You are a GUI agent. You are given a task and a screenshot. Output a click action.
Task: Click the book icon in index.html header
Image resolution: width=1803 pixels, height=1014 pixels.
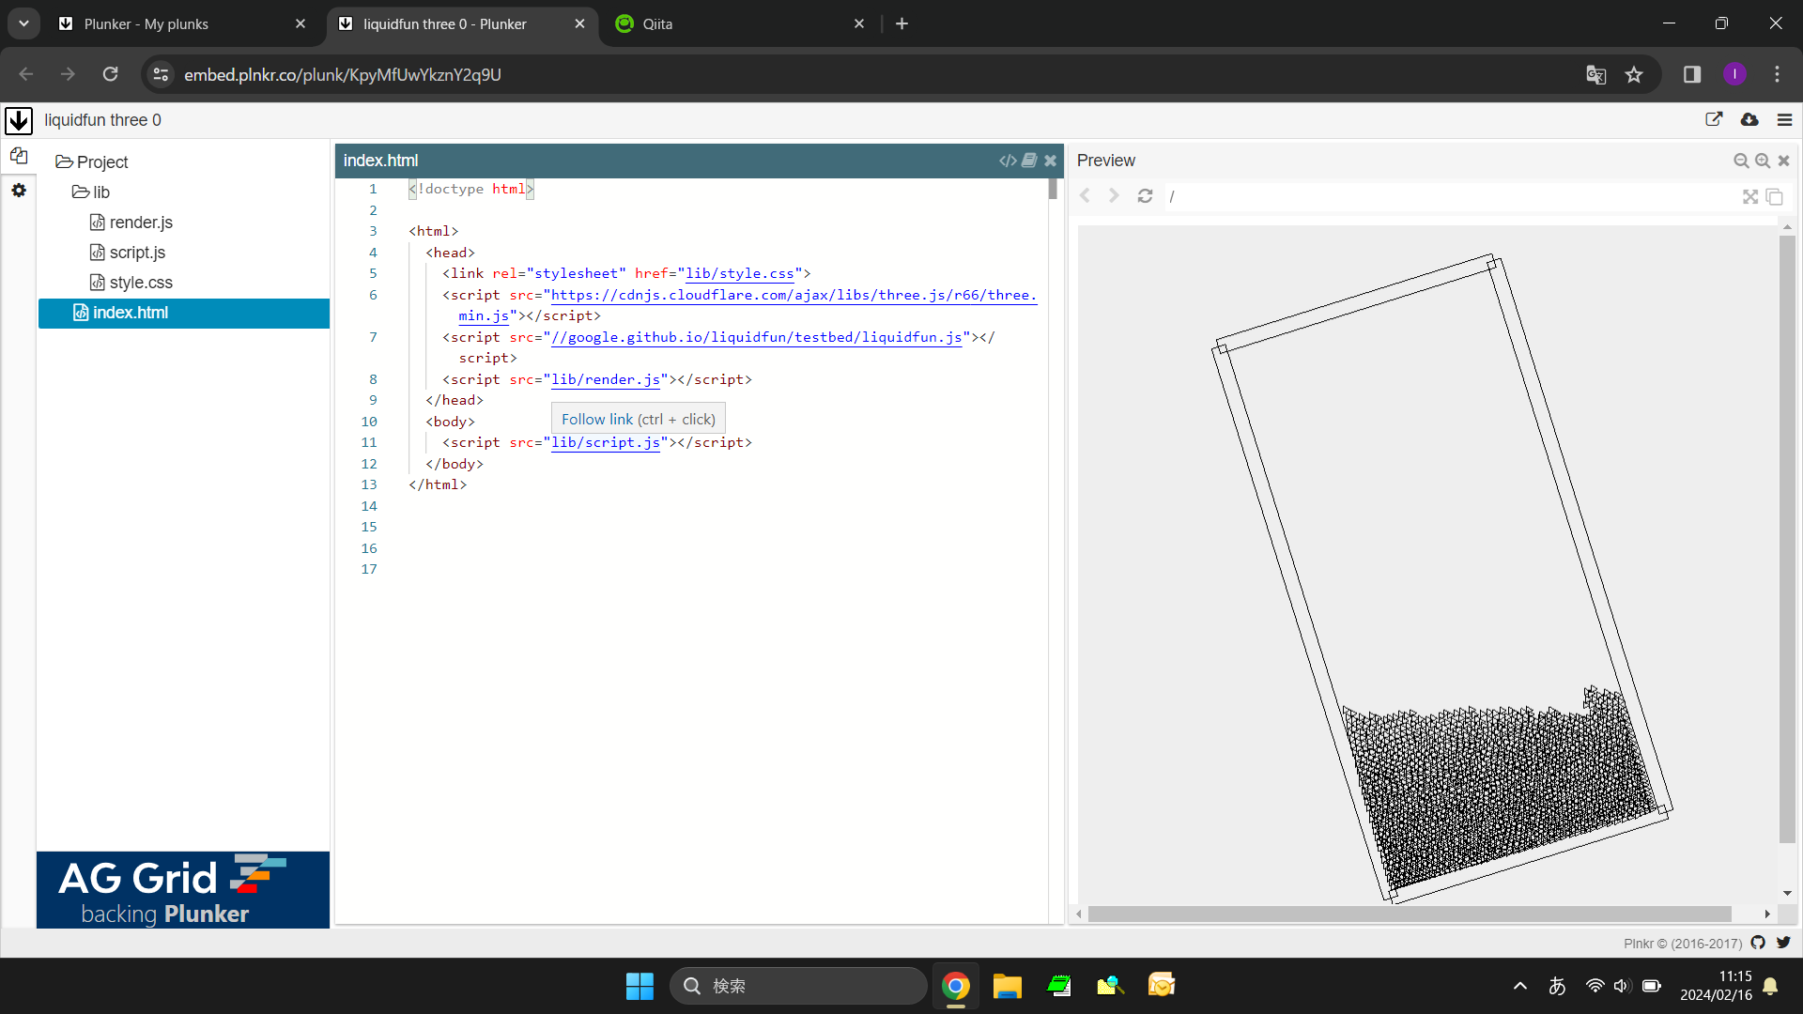1029,161
